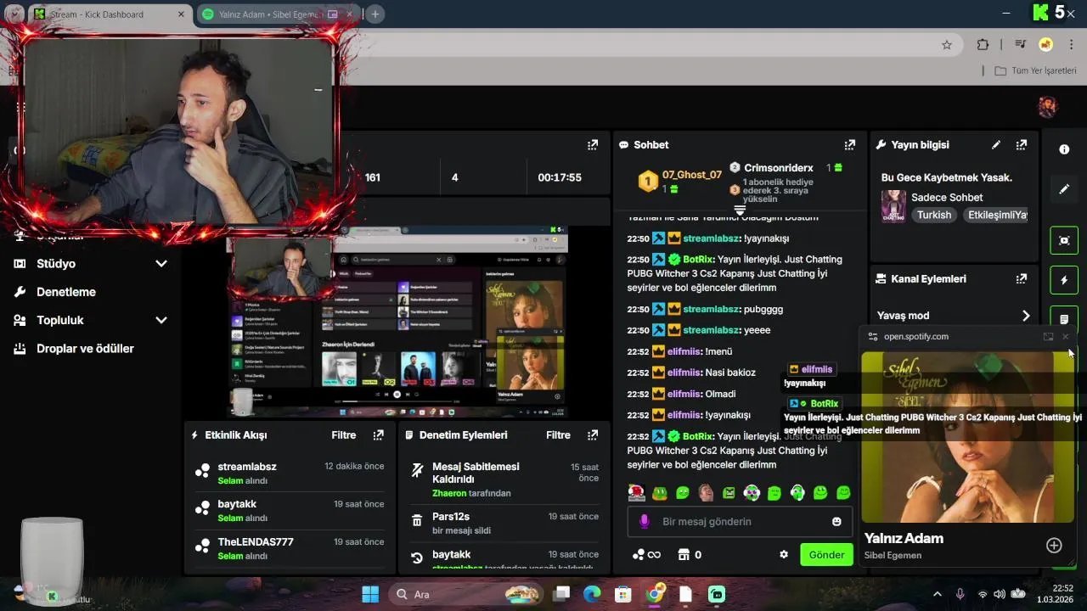1087x611 pixels.
Task: Click the Sibel Egemen album cover
Action: point(968,437)
